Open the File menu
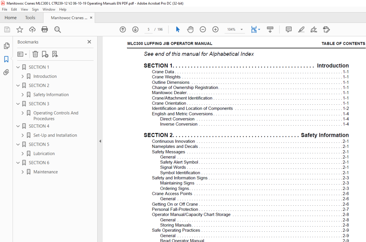 pos(4,9)
